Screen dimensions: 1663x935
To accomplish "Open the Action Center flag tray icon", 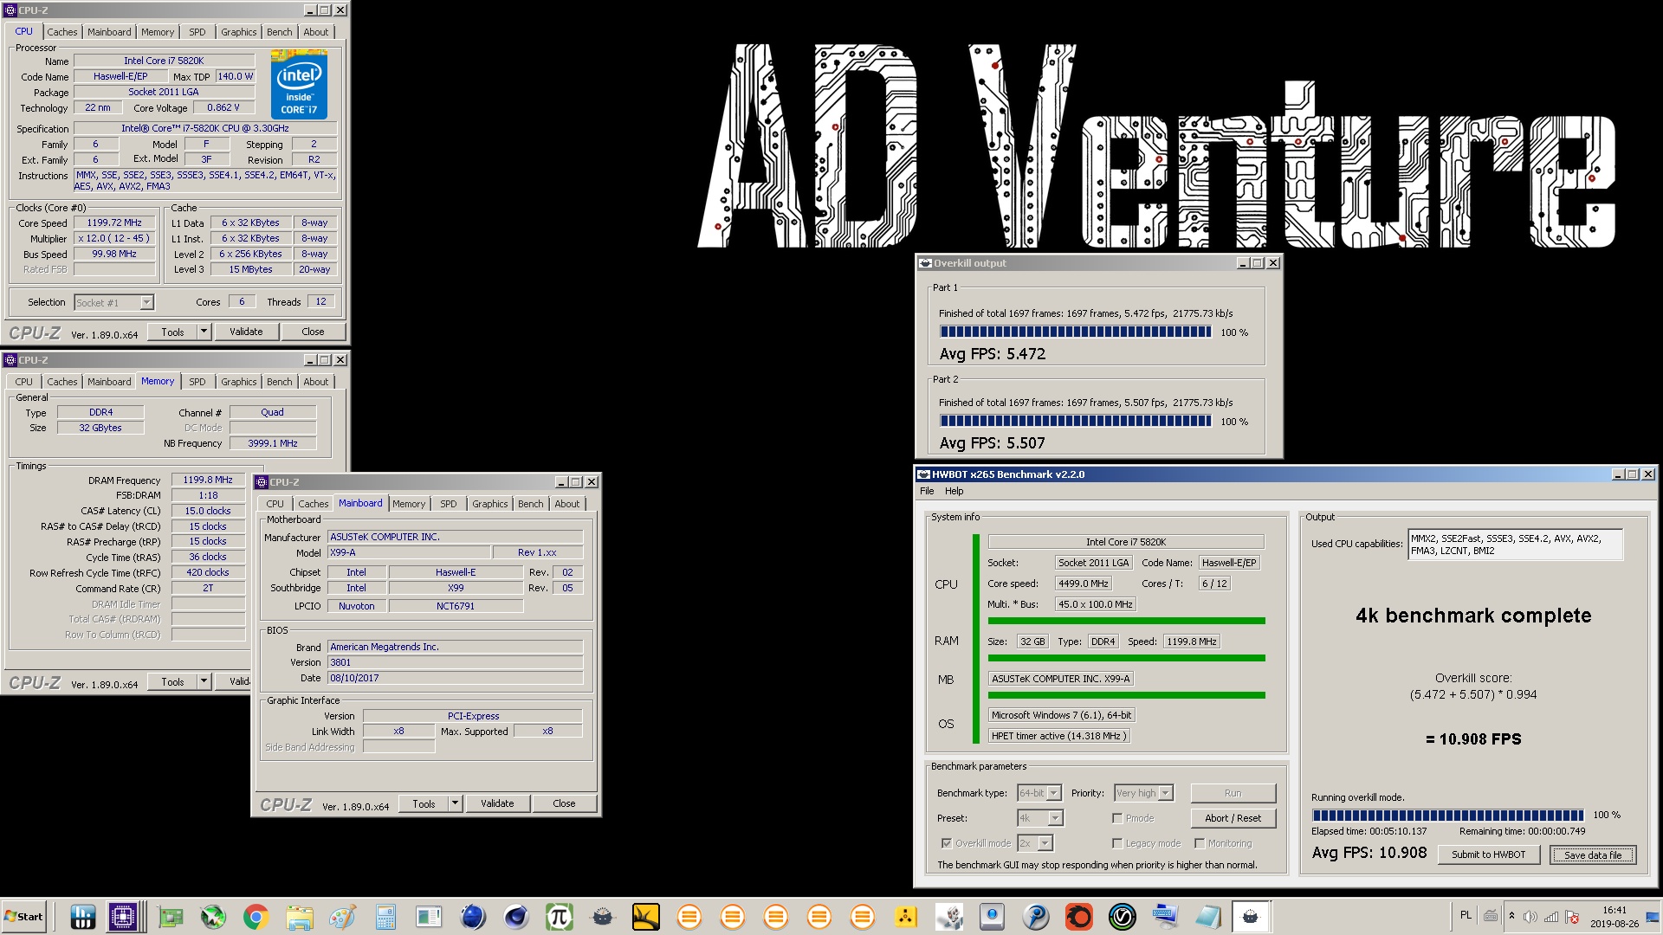I will pyautogui.click(x=1572, y=917).
